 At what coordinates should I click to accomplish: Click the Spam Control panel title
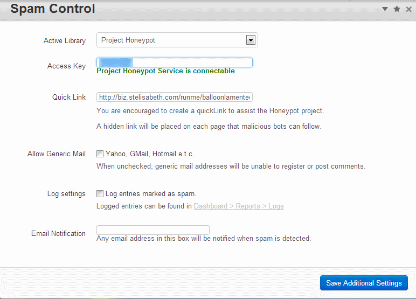53,9
